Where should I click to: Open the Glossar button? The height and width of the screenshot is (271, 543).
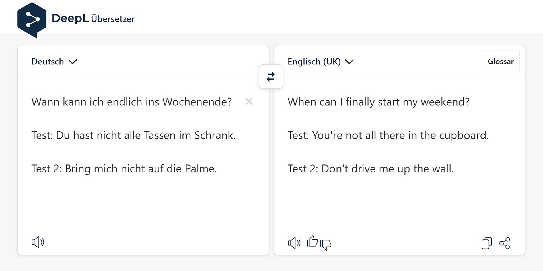click(501, 61)
